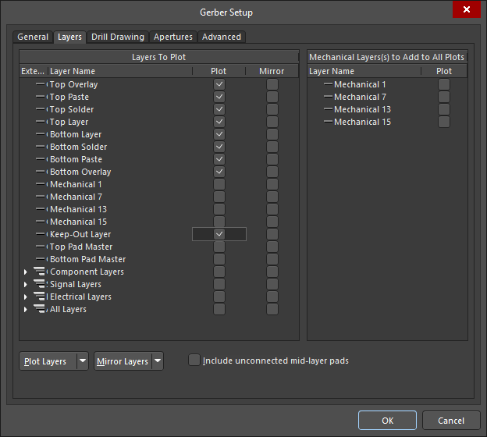Enable Plot for Mechanical 1 in Layers To Plot
The height and width of the screenshot is (437, 487).
pyautogui.click(x=219, y=184)
